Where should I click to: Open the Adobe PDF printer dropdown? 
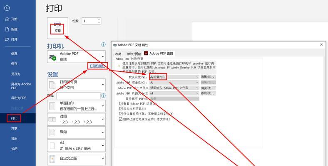(76, 56)
